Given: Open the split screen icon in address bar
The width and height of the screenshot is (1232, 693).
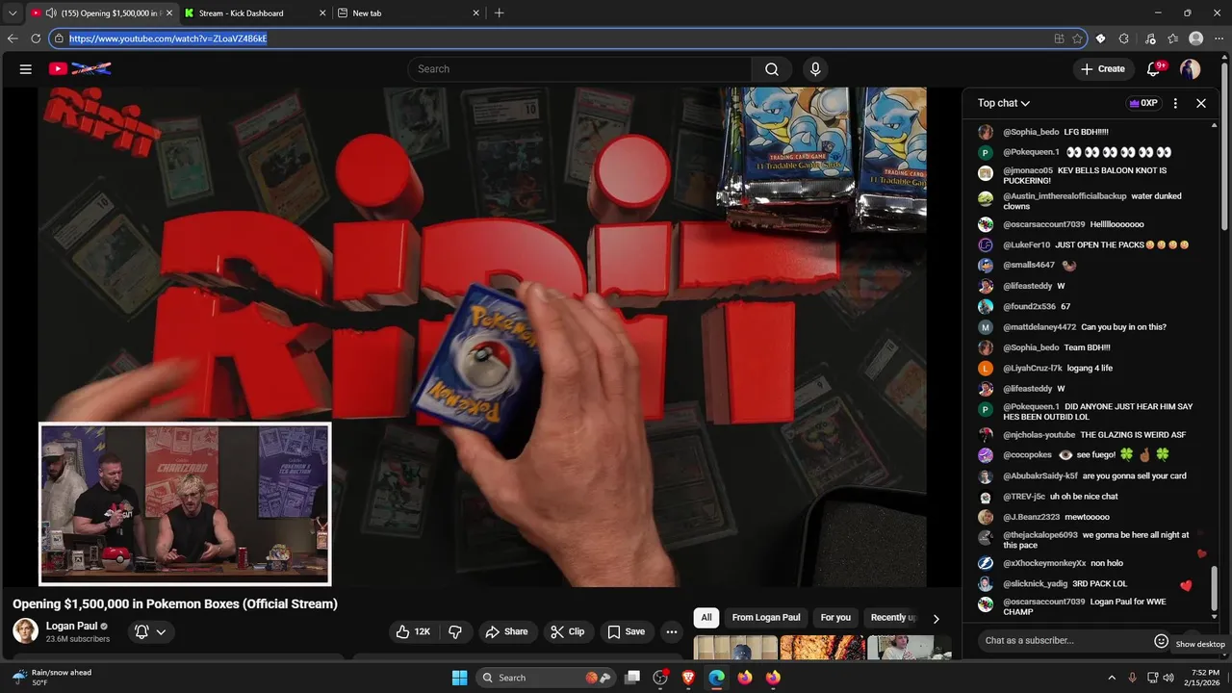Looking at the screenshot, I should click(x=1059, y=38).
